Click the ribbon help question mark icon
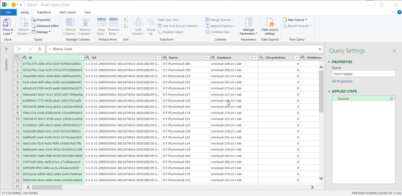 tap(399, 12)
